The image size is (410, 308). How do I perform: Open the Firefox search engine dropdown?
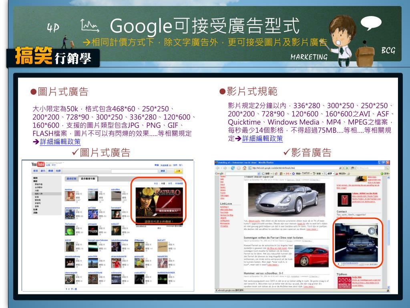click(x=353, y=168)
